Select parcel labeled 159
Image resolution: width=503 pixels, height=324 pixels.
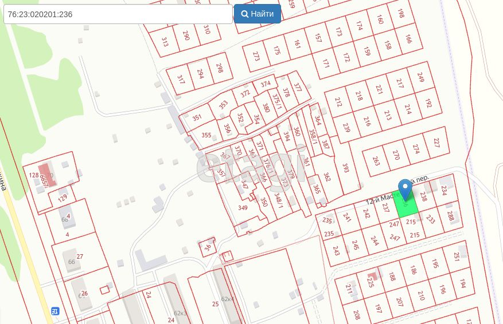point(367,51)
